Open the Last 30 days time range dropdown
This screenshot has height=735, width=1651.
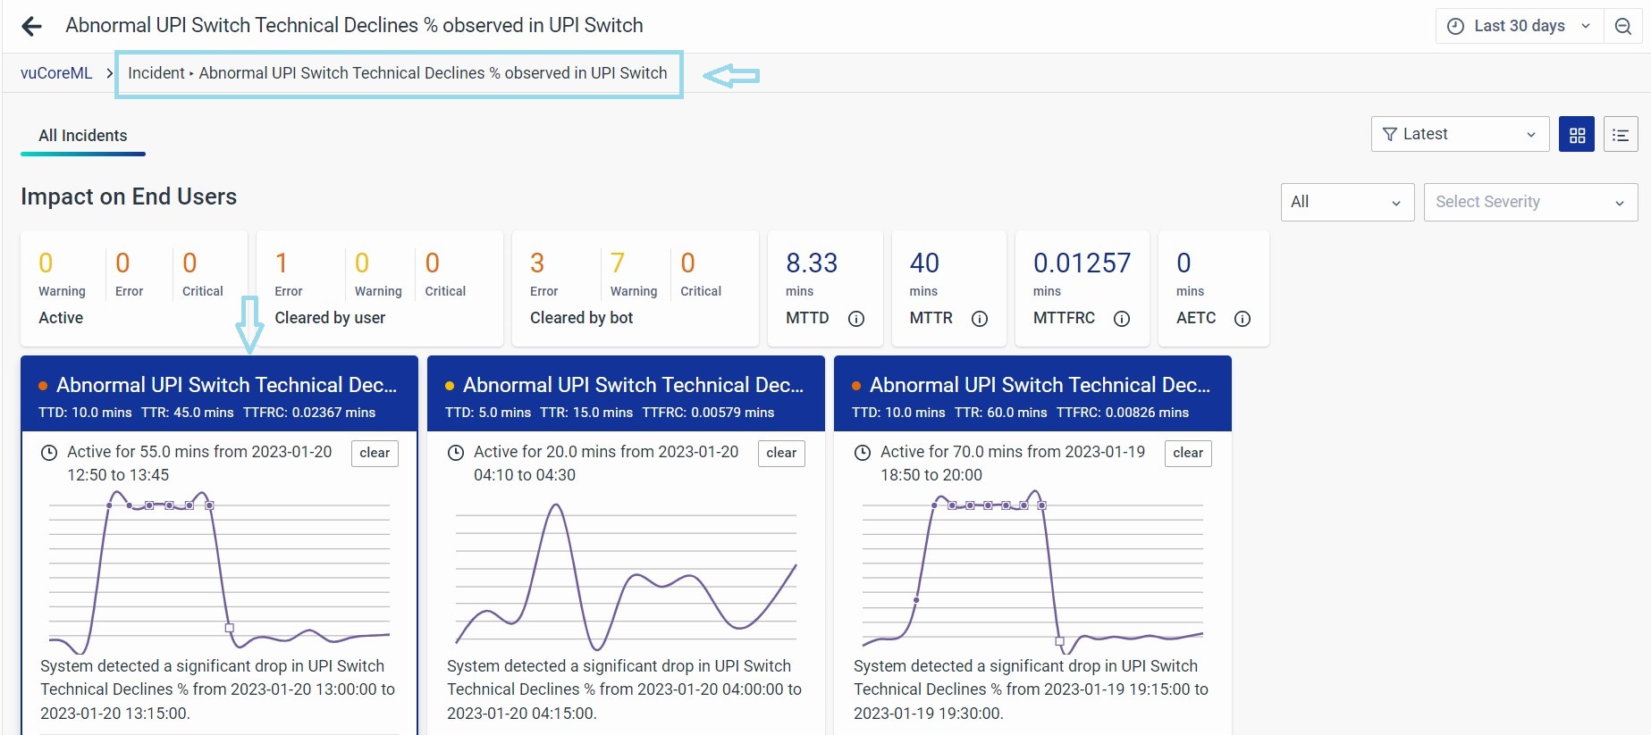coord(1519,26)
